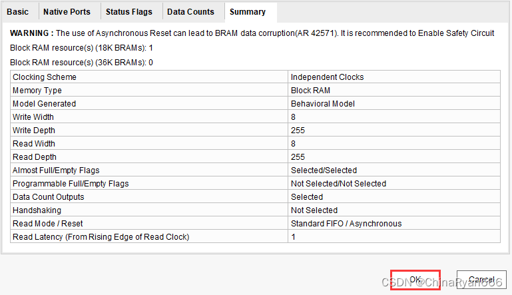Select the Read Latency row label
This screenshot has width=512, height=295.
101,237
